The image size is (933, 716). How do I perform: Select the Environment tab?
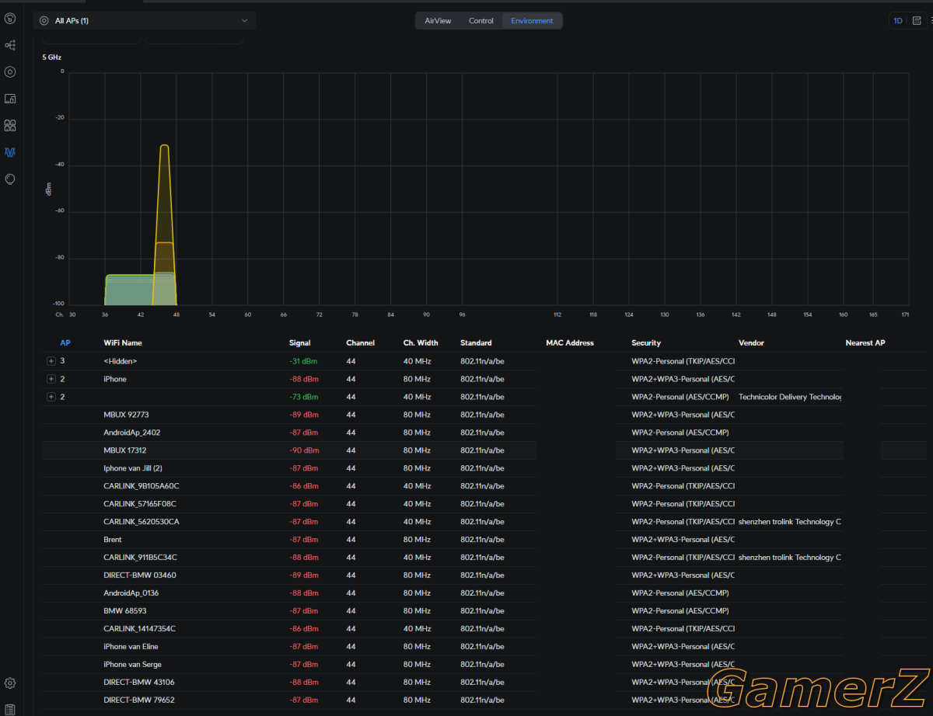click(532, 21)
